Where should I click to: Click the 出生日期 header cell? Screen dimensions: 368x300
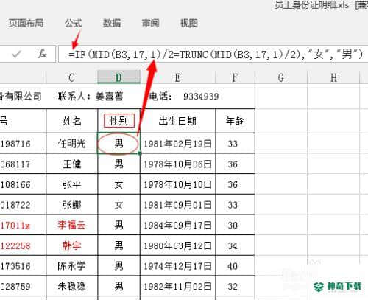(x=178, y=121)
